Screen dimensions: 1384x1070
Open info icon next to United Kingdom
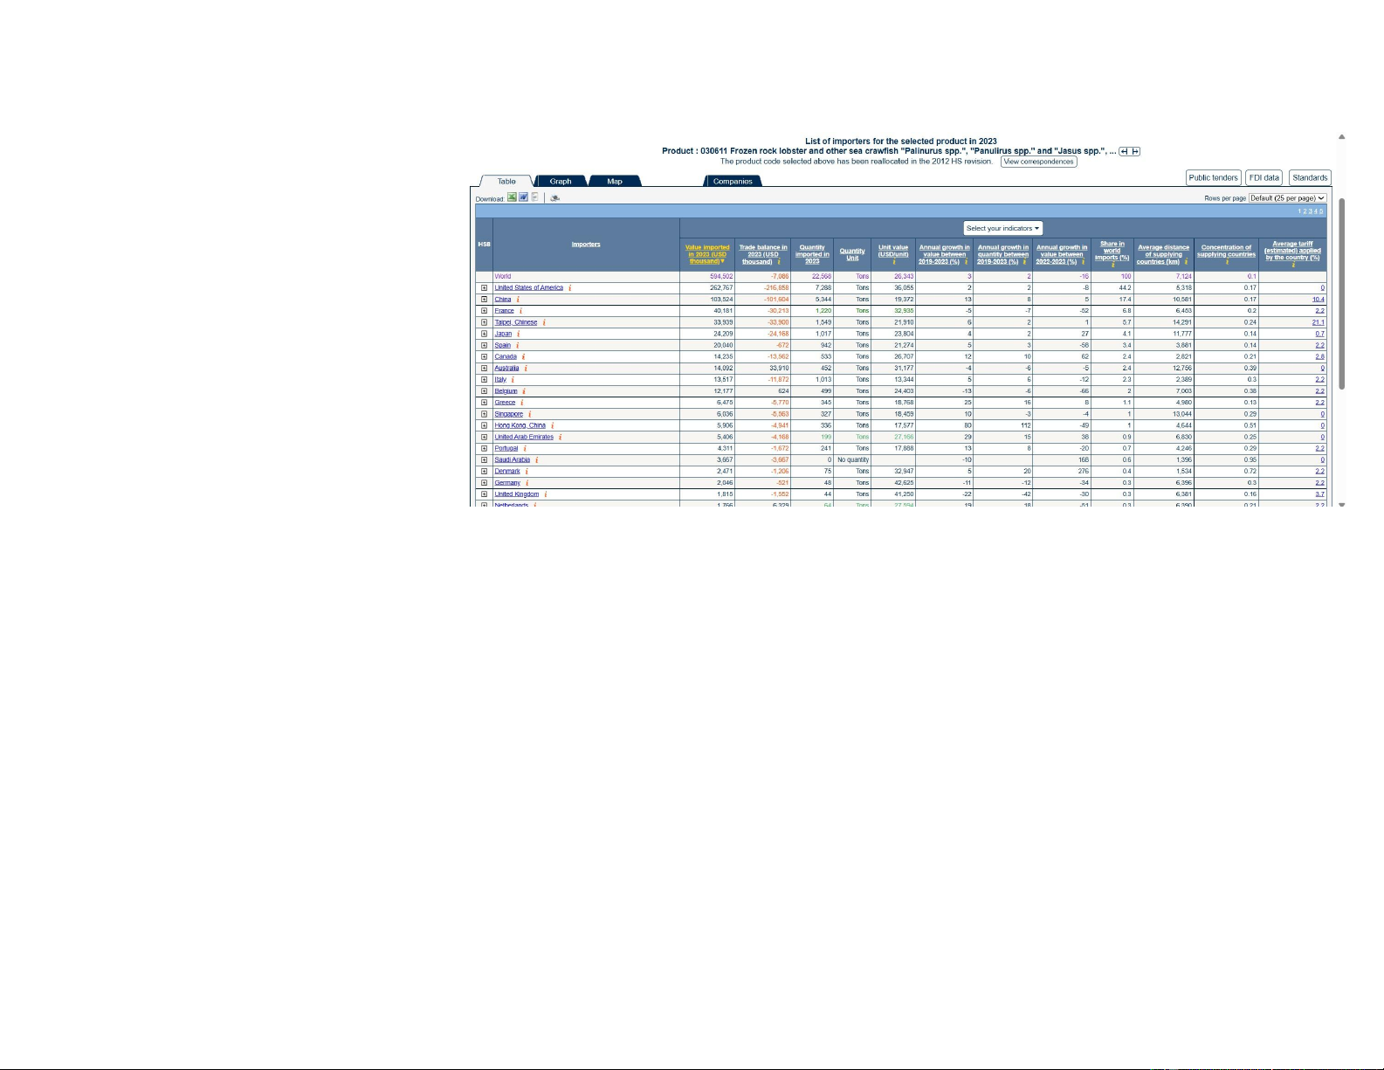coord(546,494)
